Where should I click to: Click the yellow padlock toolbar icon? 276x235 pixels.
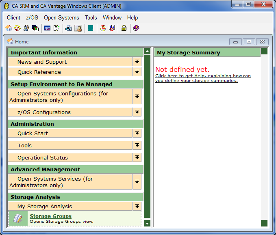124,28
